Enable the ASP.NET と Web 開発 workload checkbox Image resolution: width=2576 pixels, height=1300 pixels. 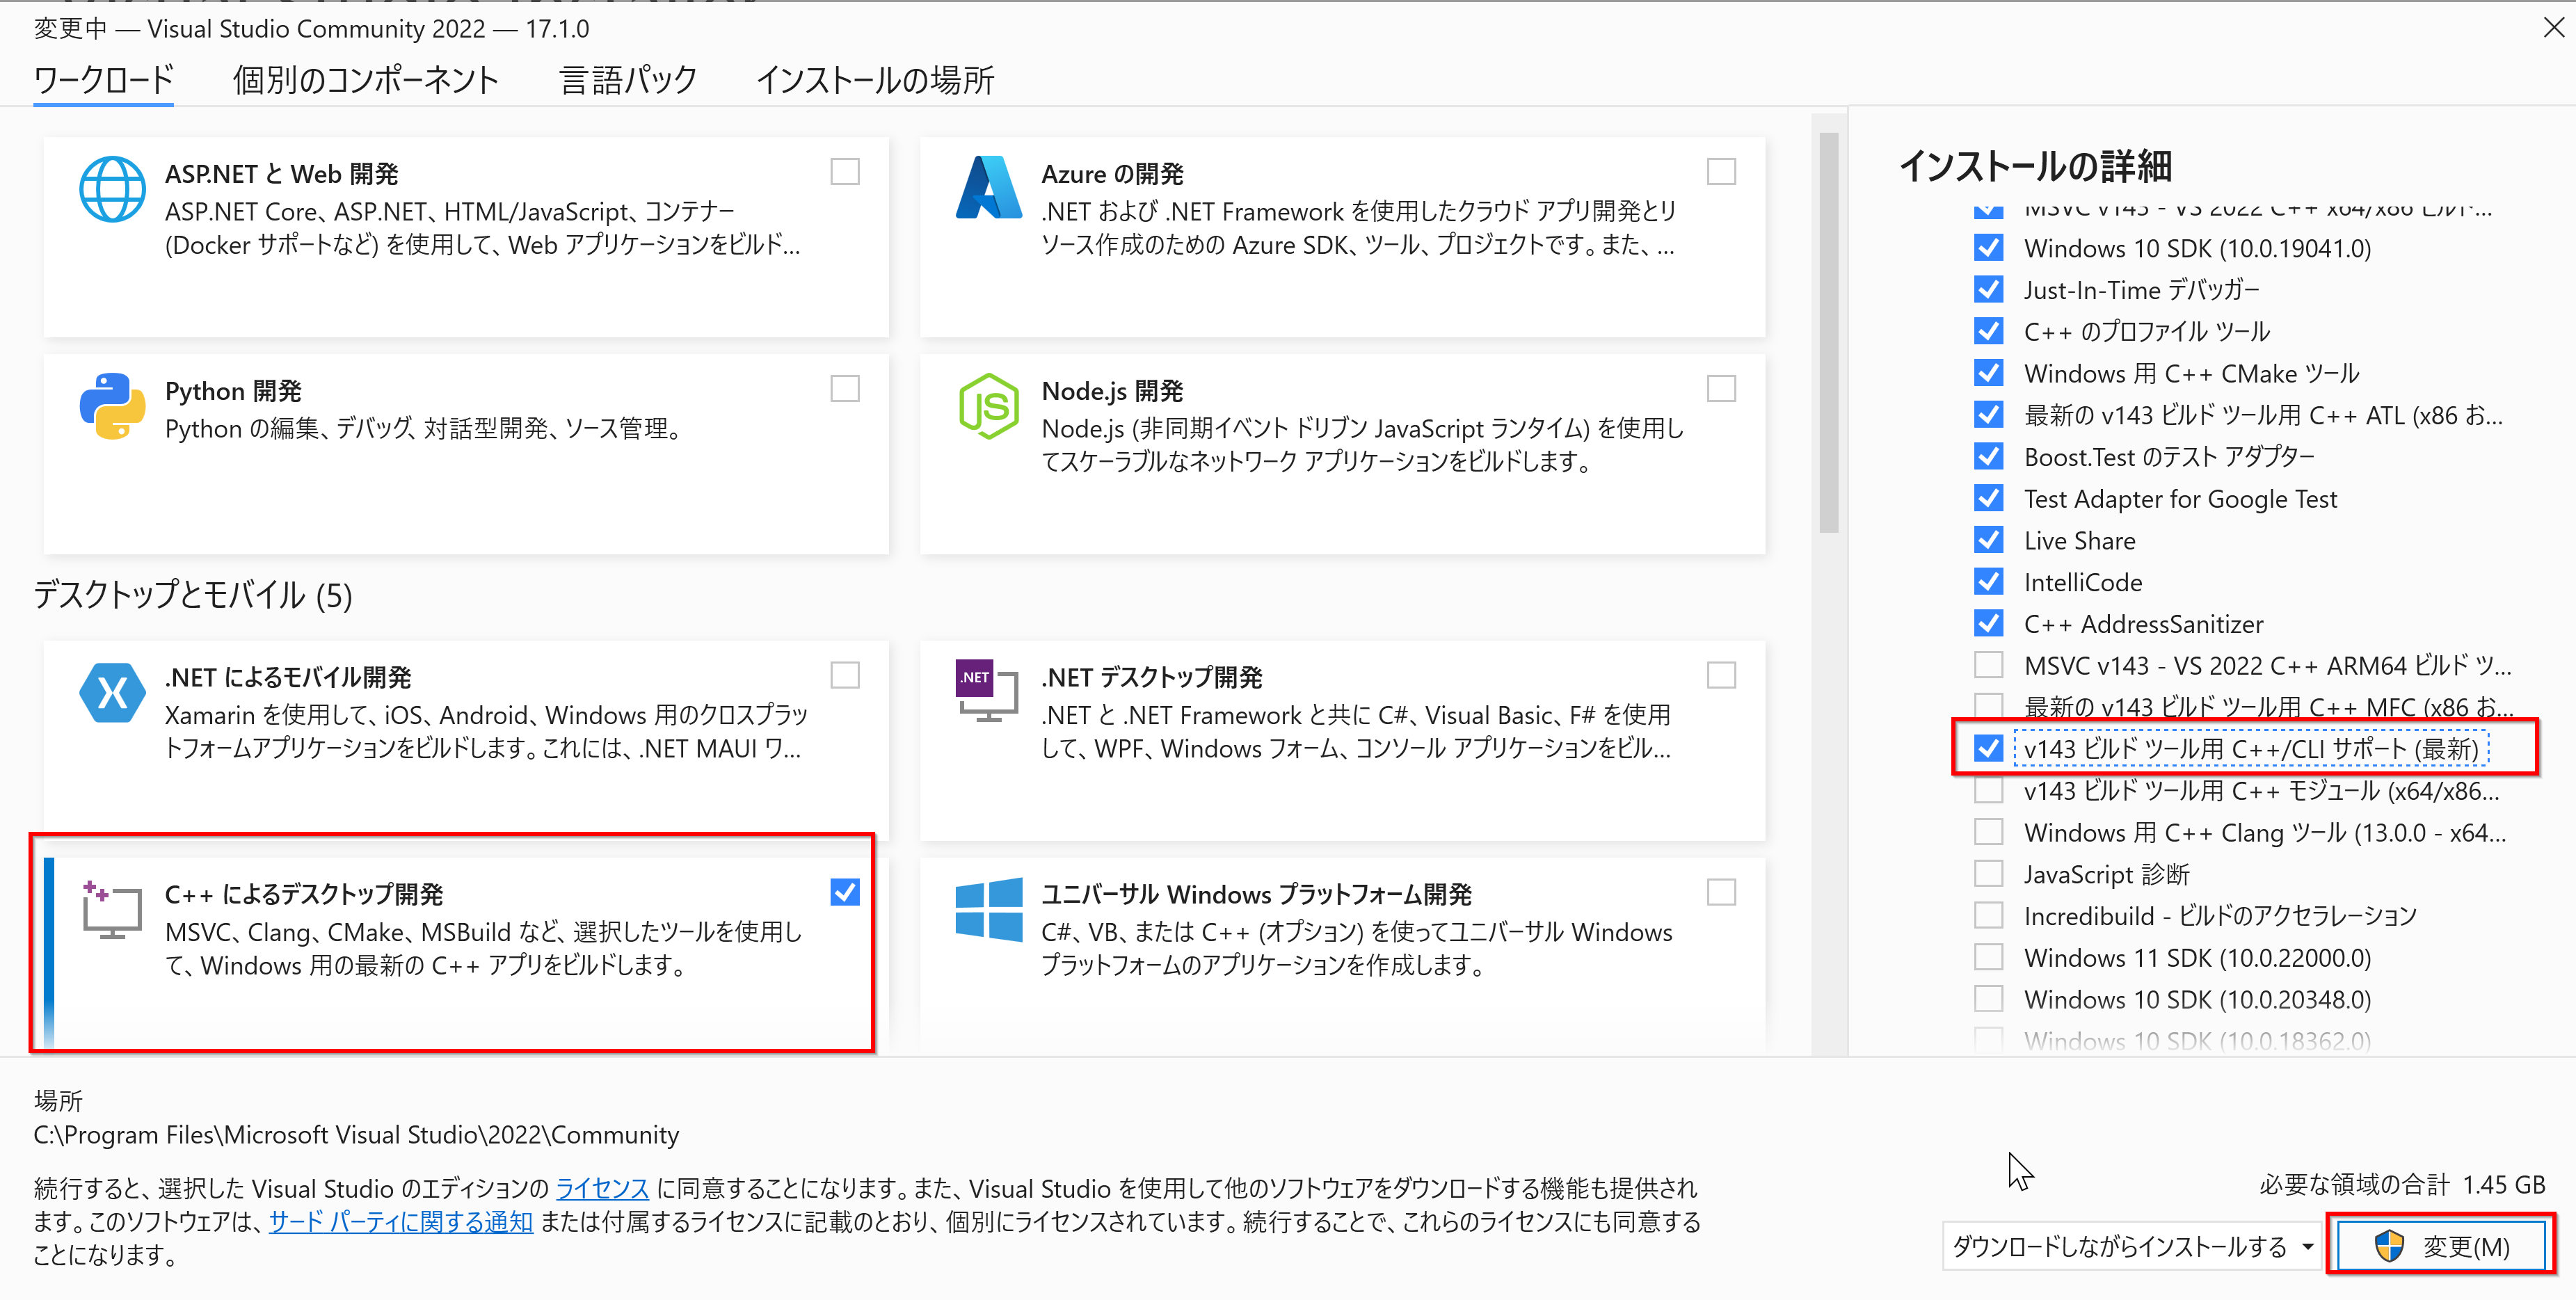(845, 172)
